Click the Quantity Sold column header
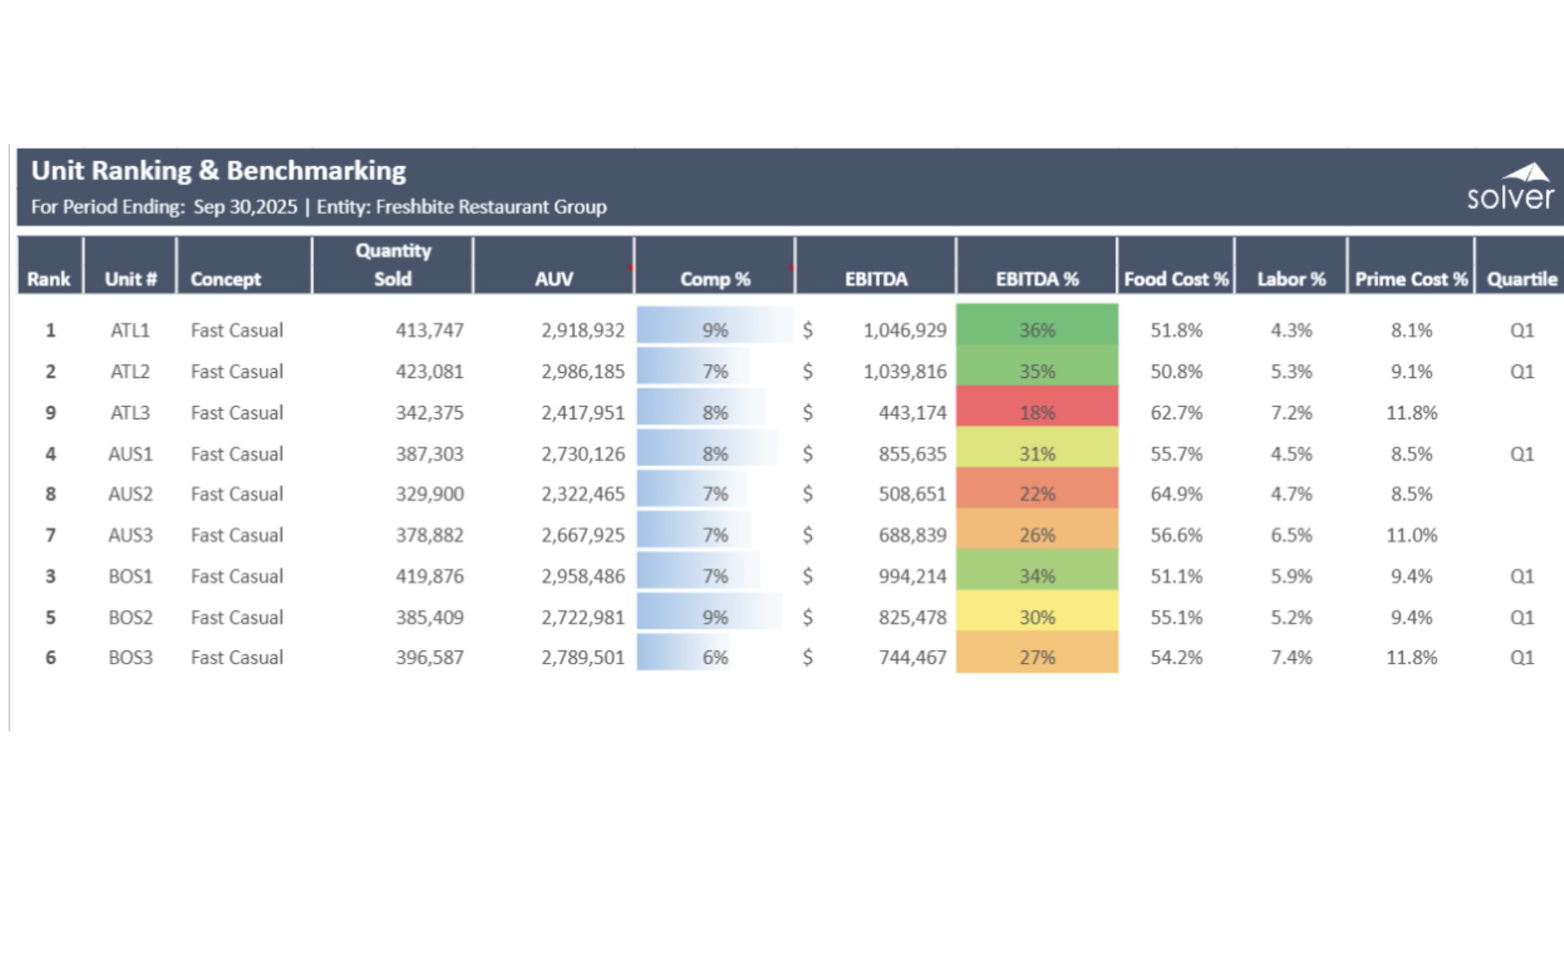 tap(393, 265)
